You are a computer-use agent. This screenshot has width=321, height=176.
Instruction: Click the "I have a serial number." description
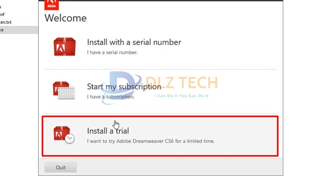[x=112, y=52]
